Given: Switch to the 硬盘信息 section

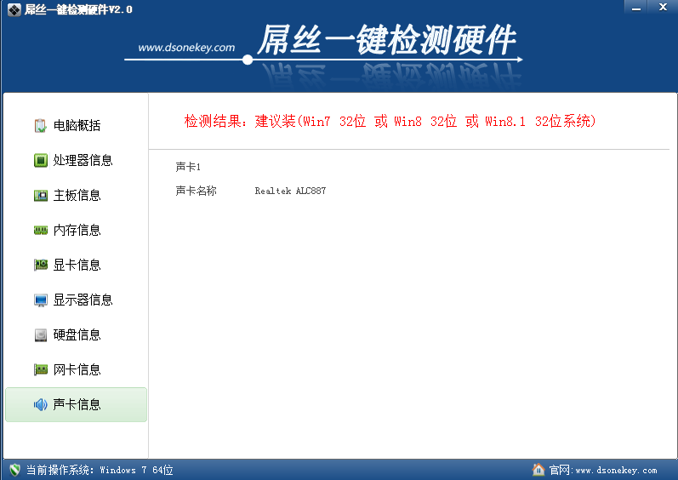Looking at the screenshot, I should coord(76,334).
